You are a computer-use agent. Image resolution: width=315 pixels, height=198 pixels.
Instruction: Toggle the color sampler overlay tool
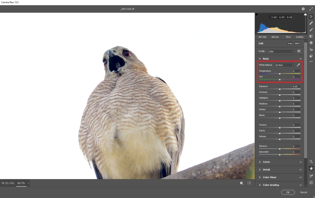coord(311,176)
